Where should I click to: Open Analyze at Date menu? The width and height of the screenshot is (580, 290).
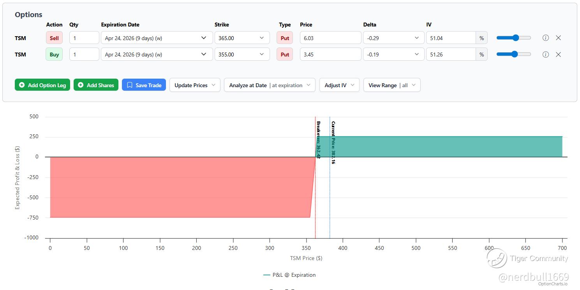(x=270, y=85)
